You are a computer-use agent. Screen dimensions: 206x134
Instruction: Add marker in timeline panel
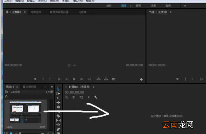89,97
